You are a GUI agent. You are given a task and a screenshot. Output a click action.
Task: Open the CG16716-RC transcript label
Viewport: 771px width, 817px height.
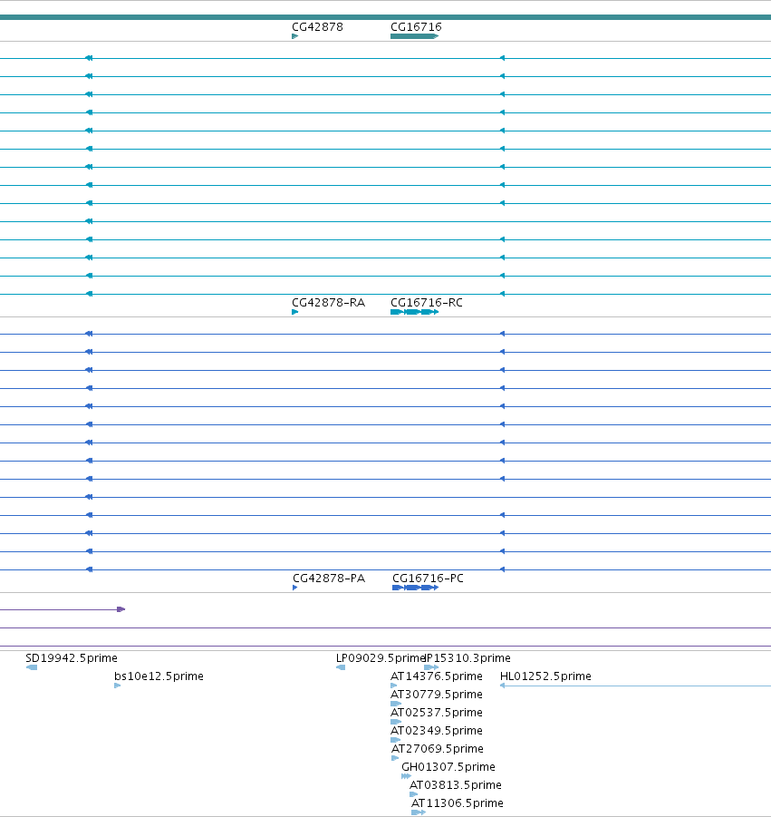[427, 303]
